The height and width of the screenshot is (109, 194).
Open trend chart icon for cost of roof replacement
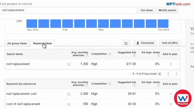69,104
